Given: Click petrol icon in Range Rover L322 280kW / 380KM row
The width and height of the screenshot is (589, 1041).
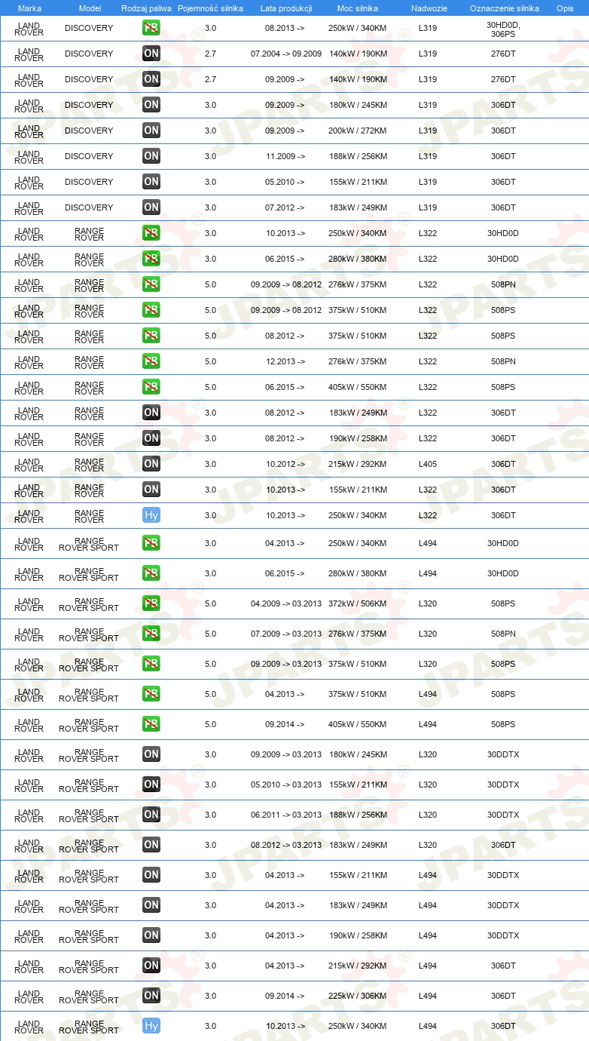Looking at the screenshot, I should click(151, 259).
